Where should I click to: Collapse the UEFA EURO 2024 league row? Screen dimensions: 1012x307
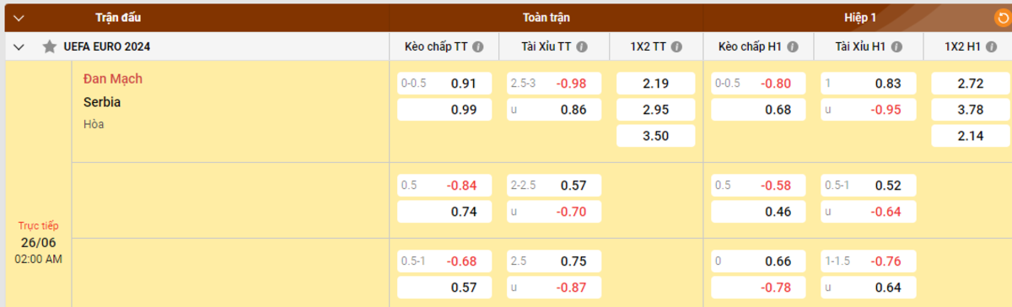[x=19, y=47]
